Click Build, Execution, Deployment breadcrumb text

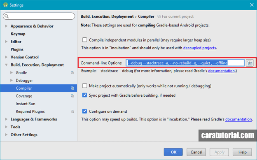pyautogui.click(x=107, y=16)
